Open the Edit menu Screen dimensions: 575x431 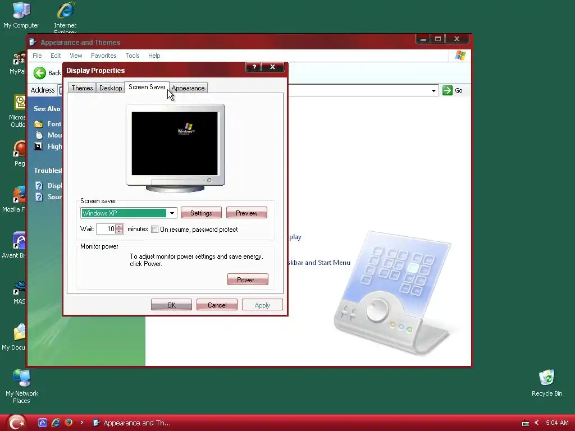[56, 56]
